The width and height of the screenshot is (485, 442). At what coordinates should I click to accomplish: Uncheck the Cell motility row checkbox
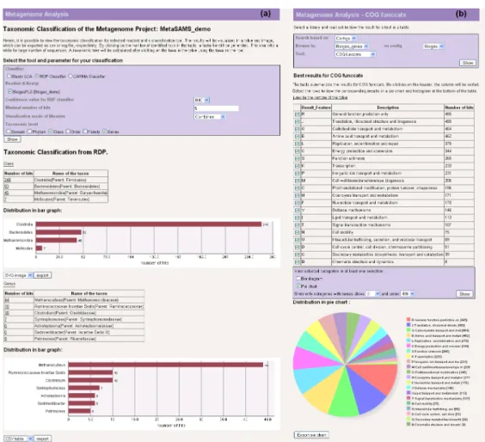click(x=298, y=232)
